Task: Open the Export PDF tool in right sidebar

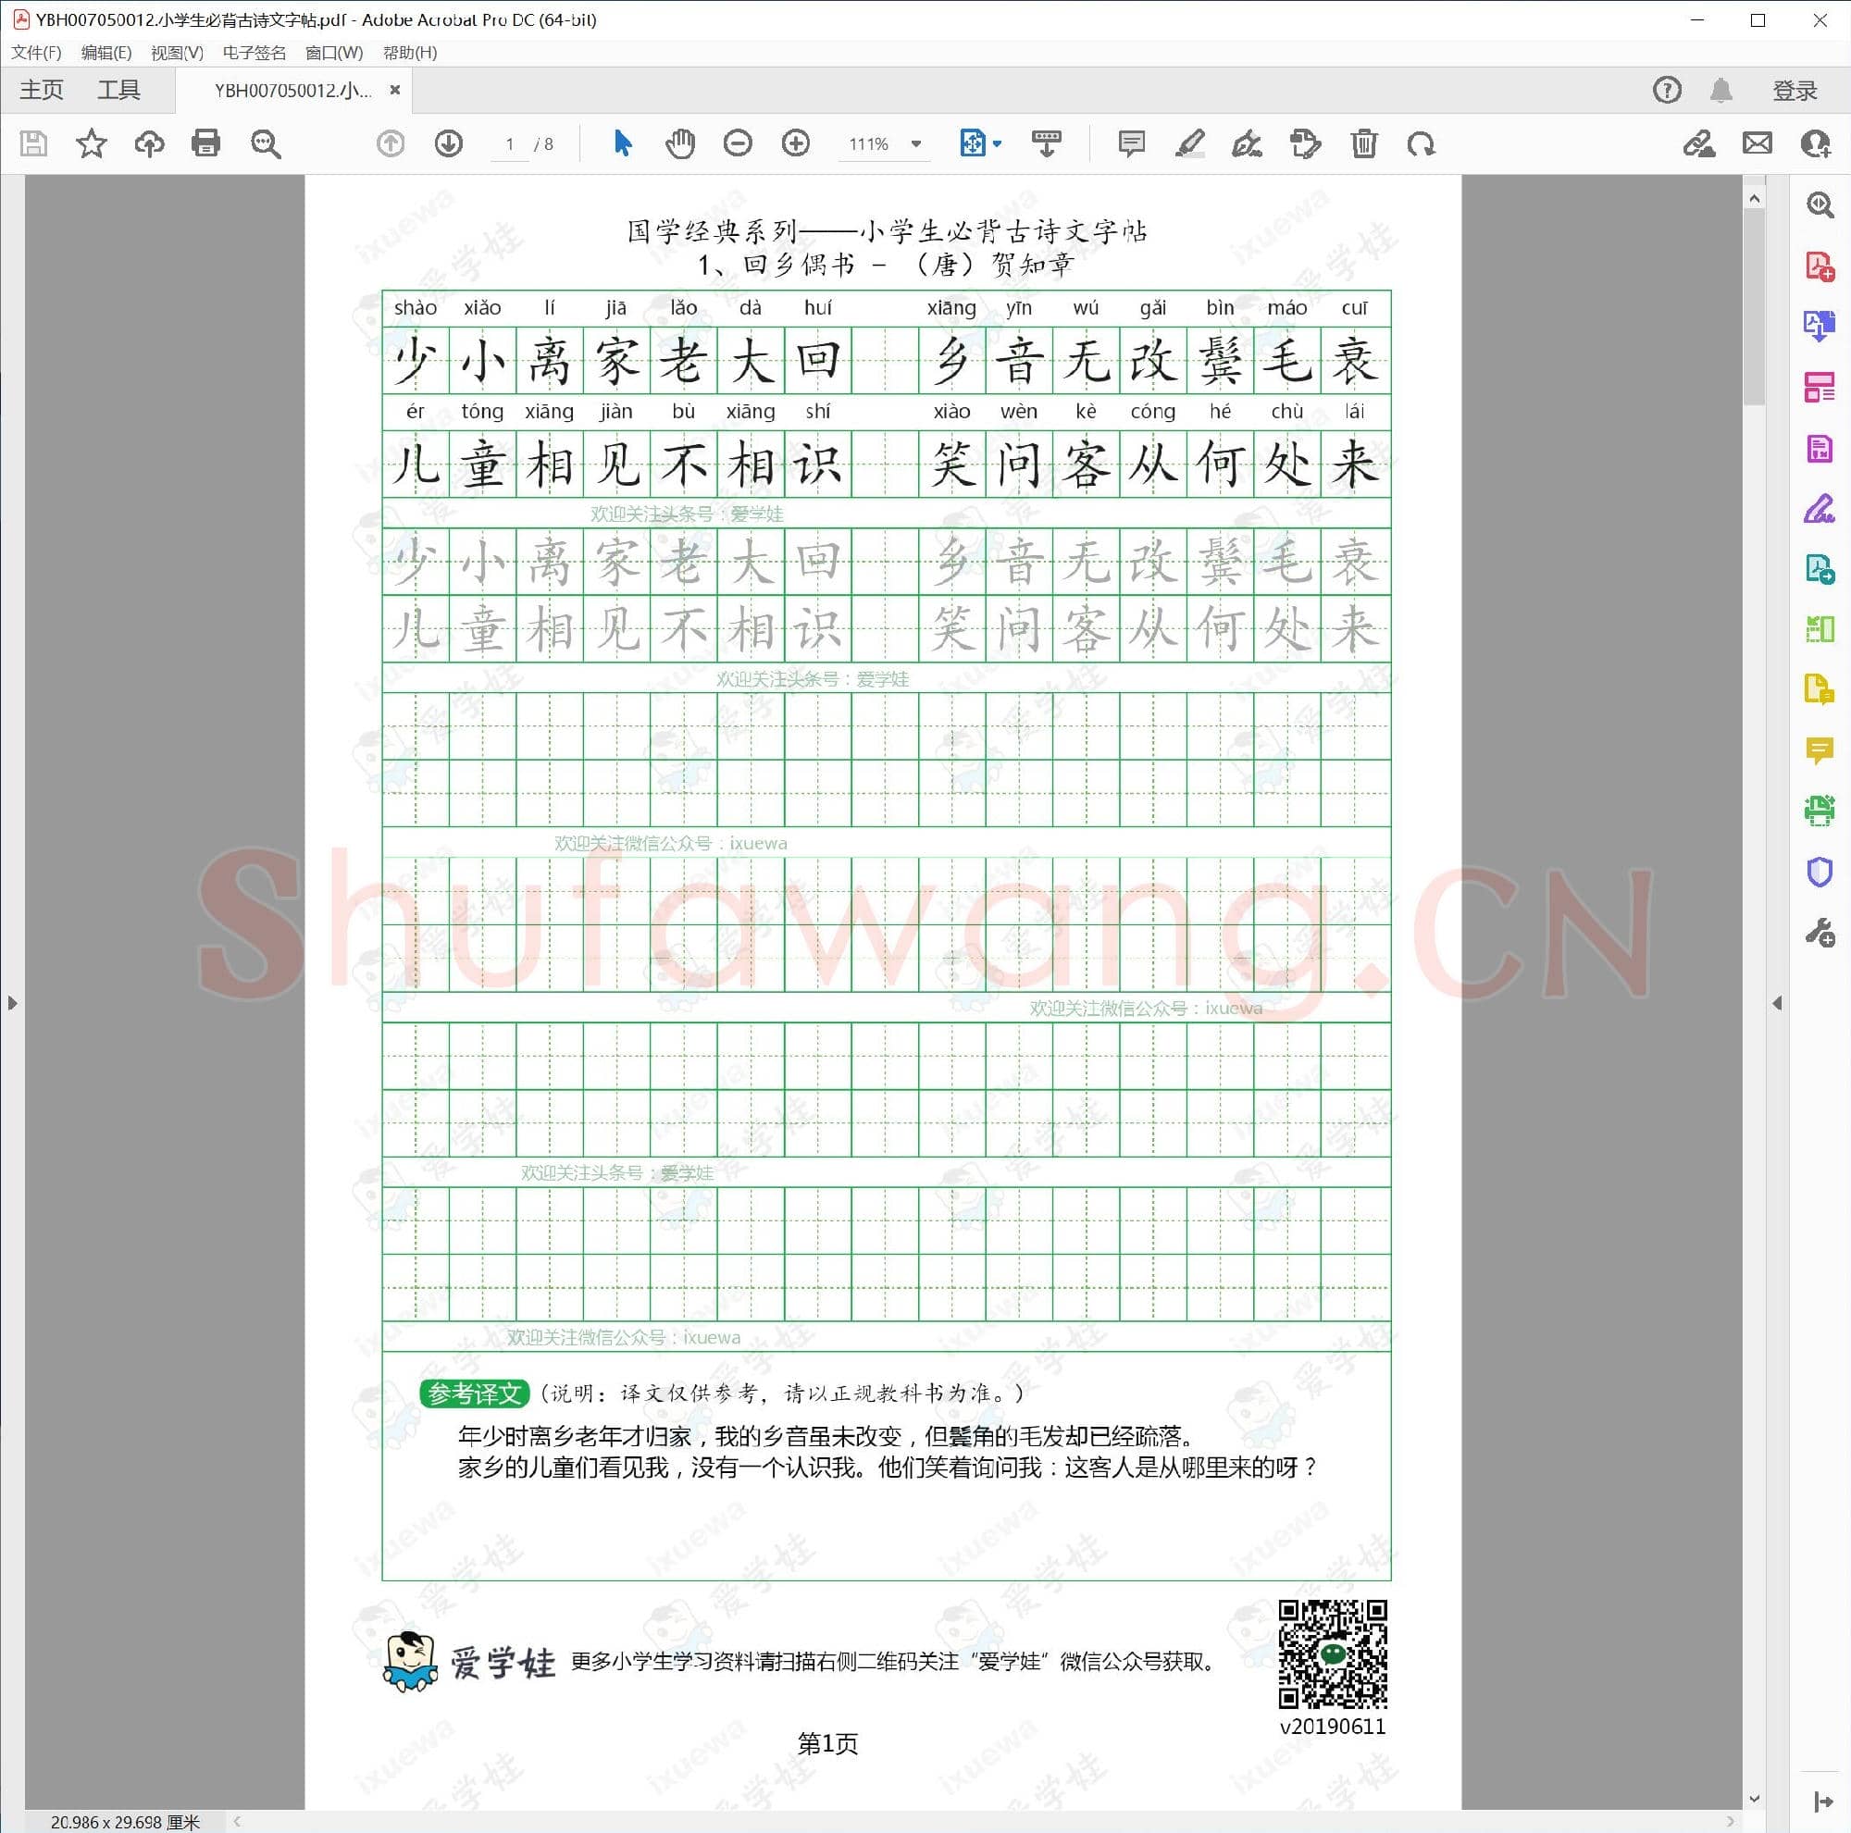Action: click(x=1820, y=327)
